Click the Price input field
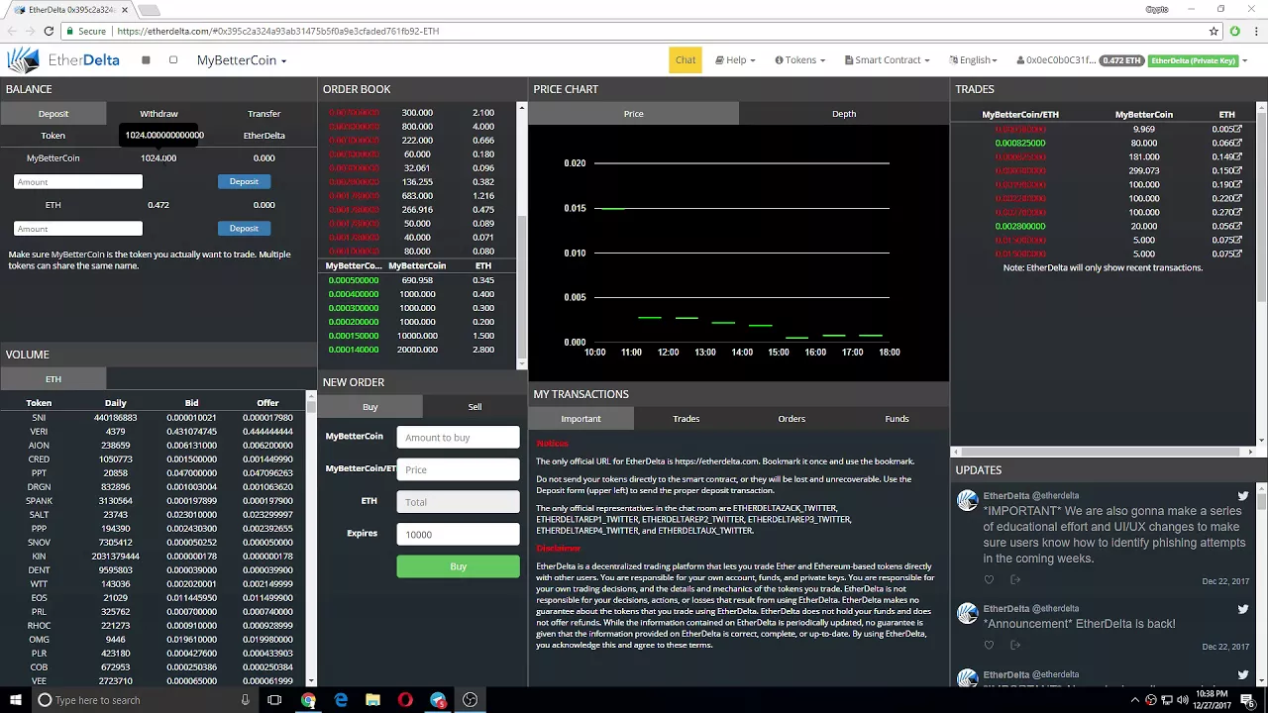This screenshot has width=1268, height=713. 458,469
